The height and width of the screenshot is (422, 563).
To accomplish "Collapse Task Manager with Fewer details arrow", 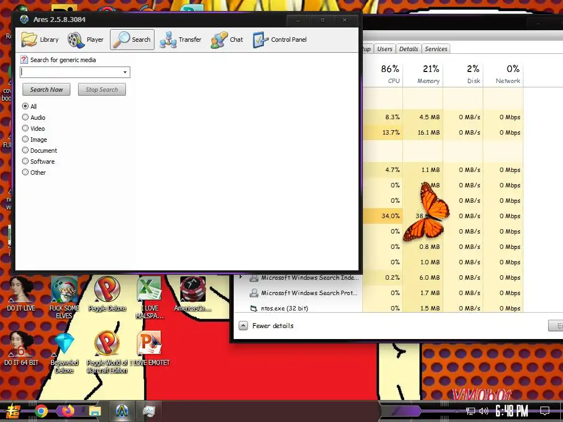I will tap(243, 325).
